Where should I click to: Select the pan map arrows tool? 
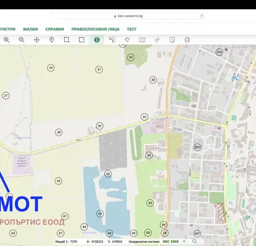click(36, 40)
